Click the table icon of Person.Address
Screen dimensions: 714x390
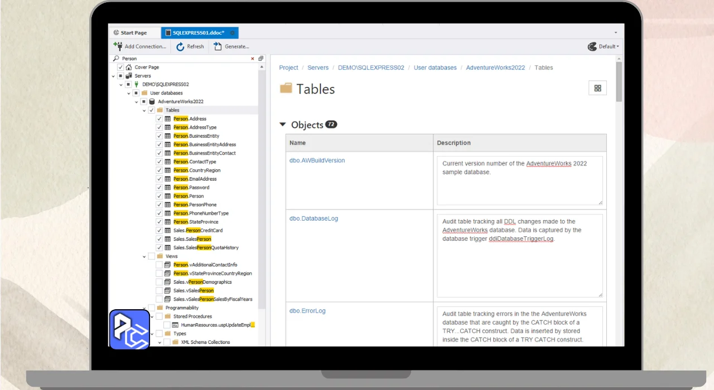point(168,119)
